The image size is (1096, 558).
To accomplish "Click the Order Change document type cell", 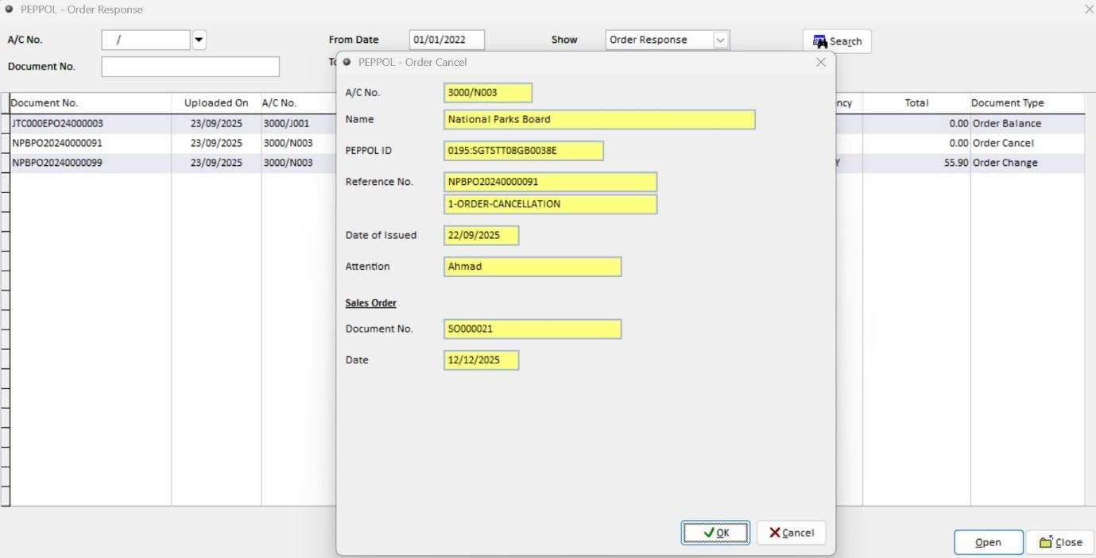I will click(x=1027, y=163).
